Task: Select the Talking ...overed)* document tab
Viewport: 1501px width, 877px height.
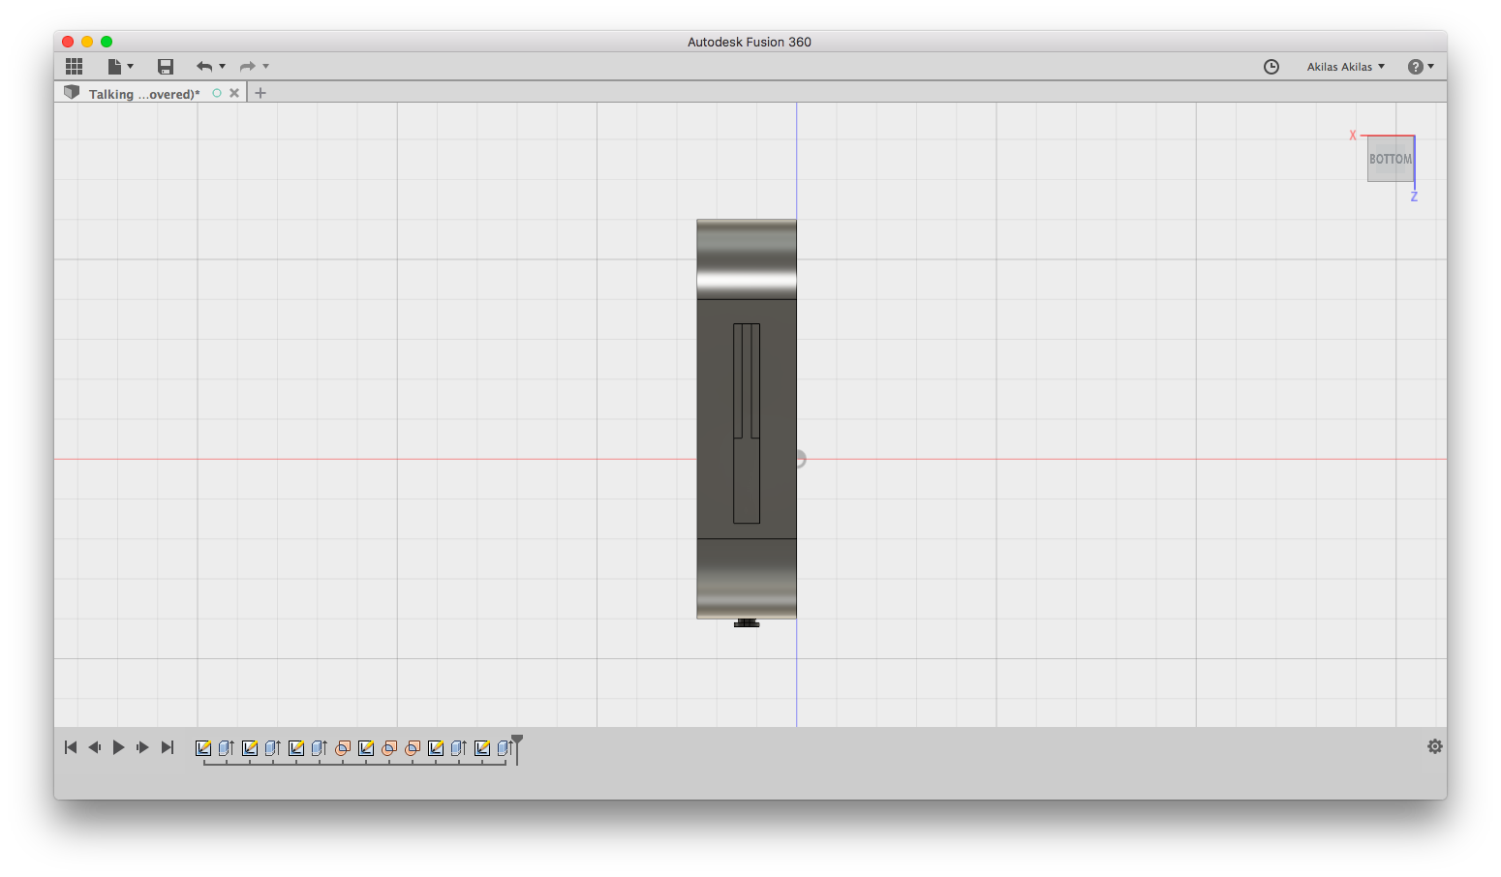Action: 144,94
